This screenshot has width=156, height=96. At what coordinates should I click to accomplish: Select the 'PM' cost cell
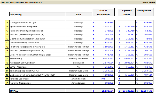pos(103,79)
